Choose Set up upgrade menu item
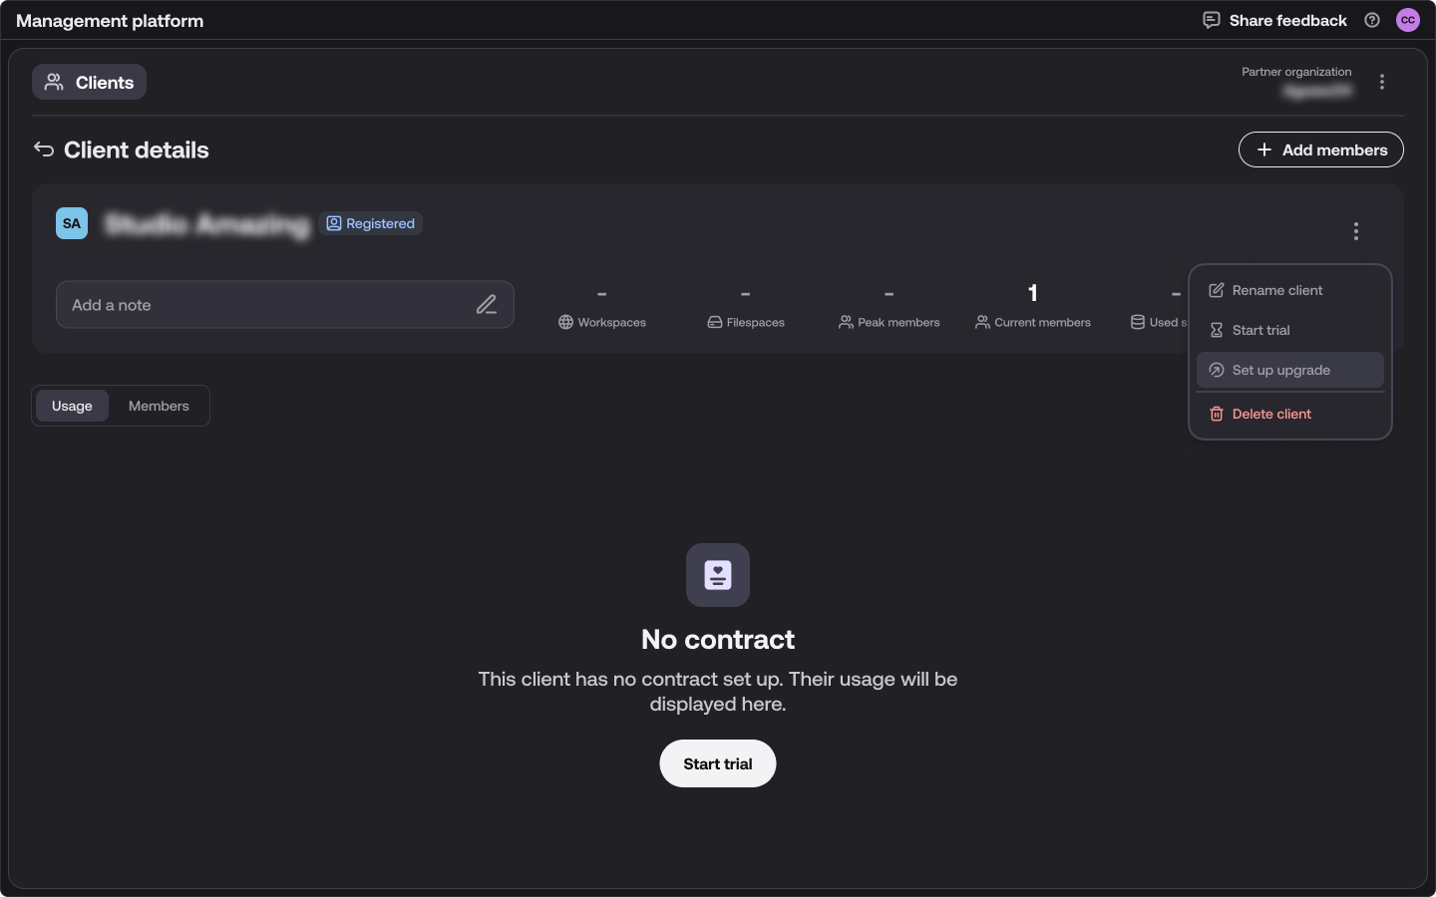This screenshot has height=897, width=1436. 1290,370
